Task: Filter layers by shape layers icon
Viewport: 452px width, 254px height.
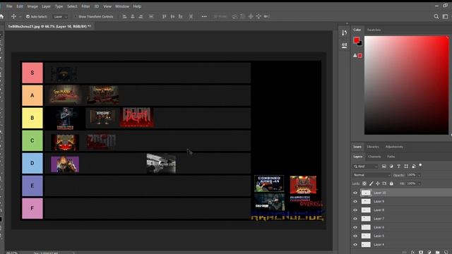Action: [x=406, y=167]
